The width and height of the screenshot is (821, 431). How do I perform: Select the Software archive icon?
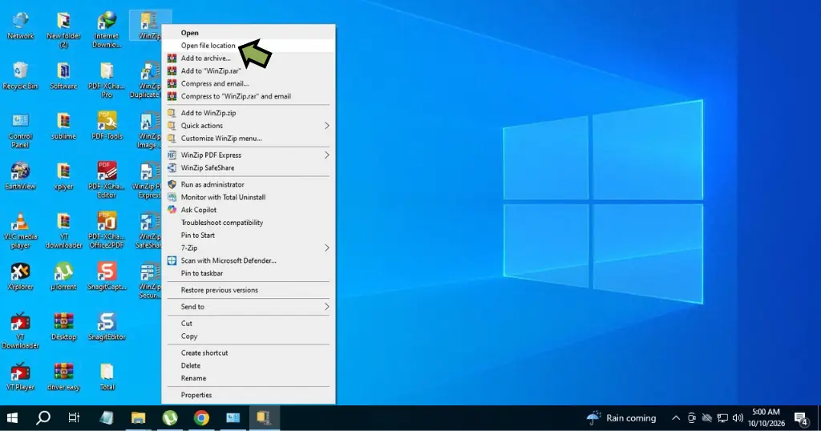click(x=63, y=76)
